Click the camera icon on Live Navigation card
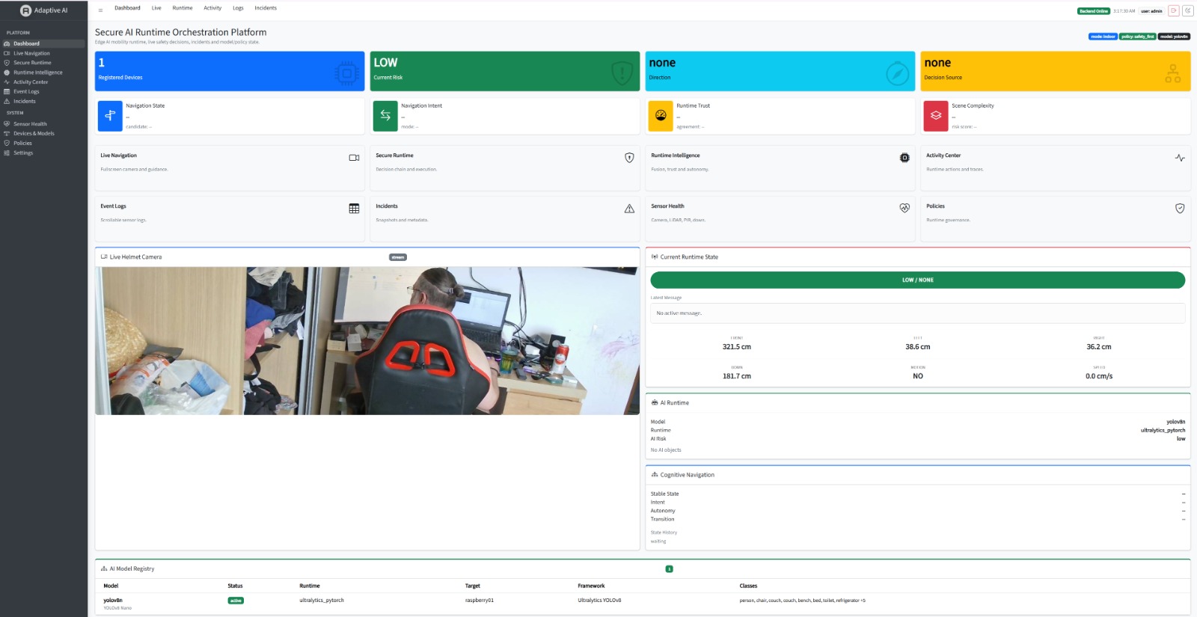This screenshot has height=617, width=1197. 354,158
